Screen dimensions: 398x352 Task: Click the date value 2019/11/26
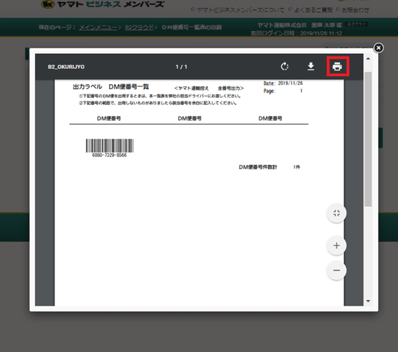[290, 84]
